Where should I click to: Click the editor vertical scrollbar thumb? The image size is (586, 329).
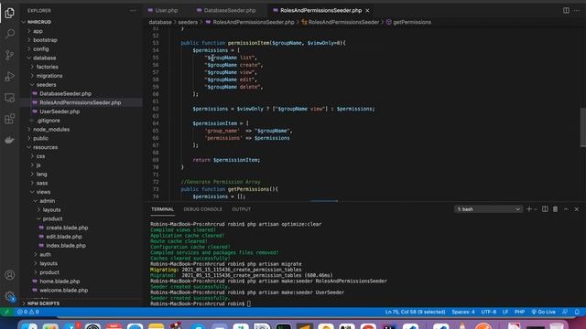coord(583,128)
